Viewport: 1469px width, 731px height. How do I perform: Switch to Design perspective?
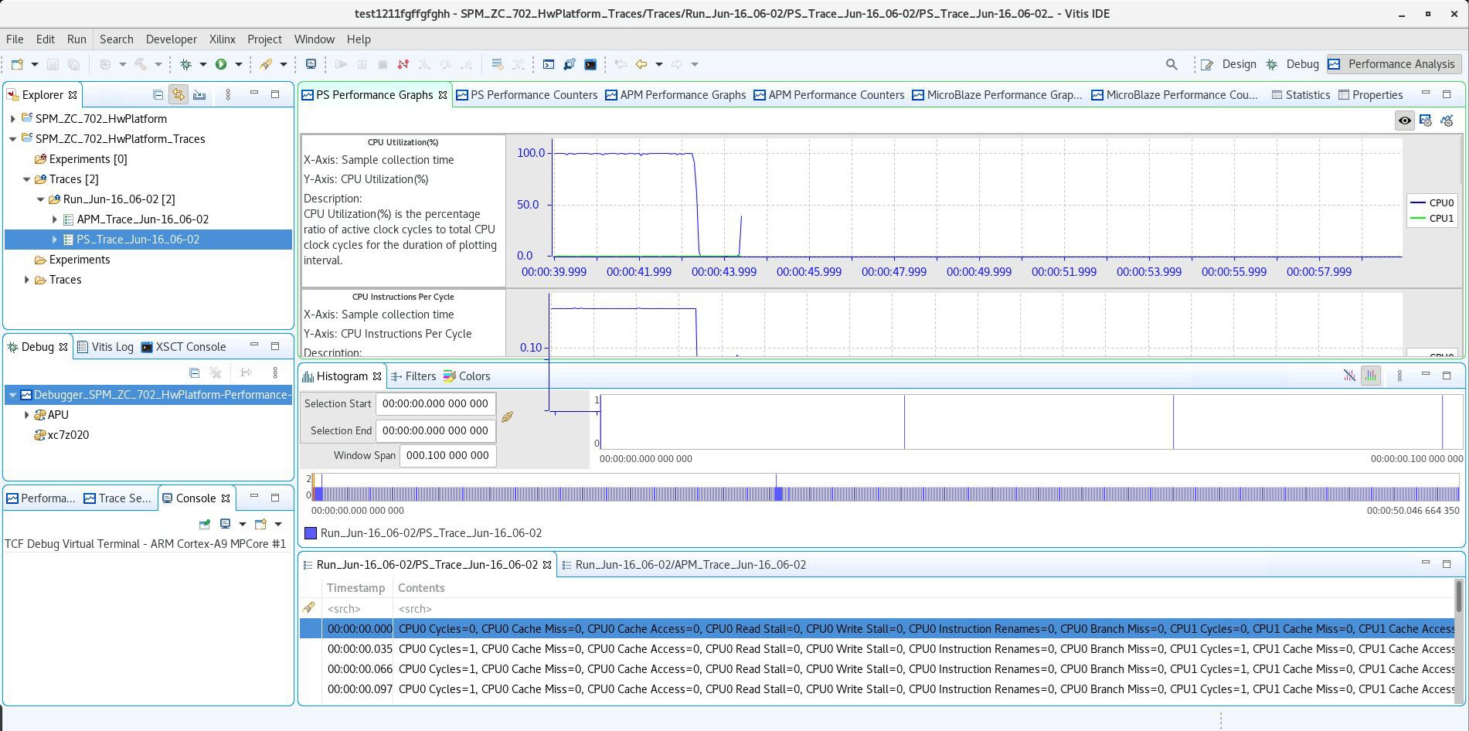(x=1229, y=64)
